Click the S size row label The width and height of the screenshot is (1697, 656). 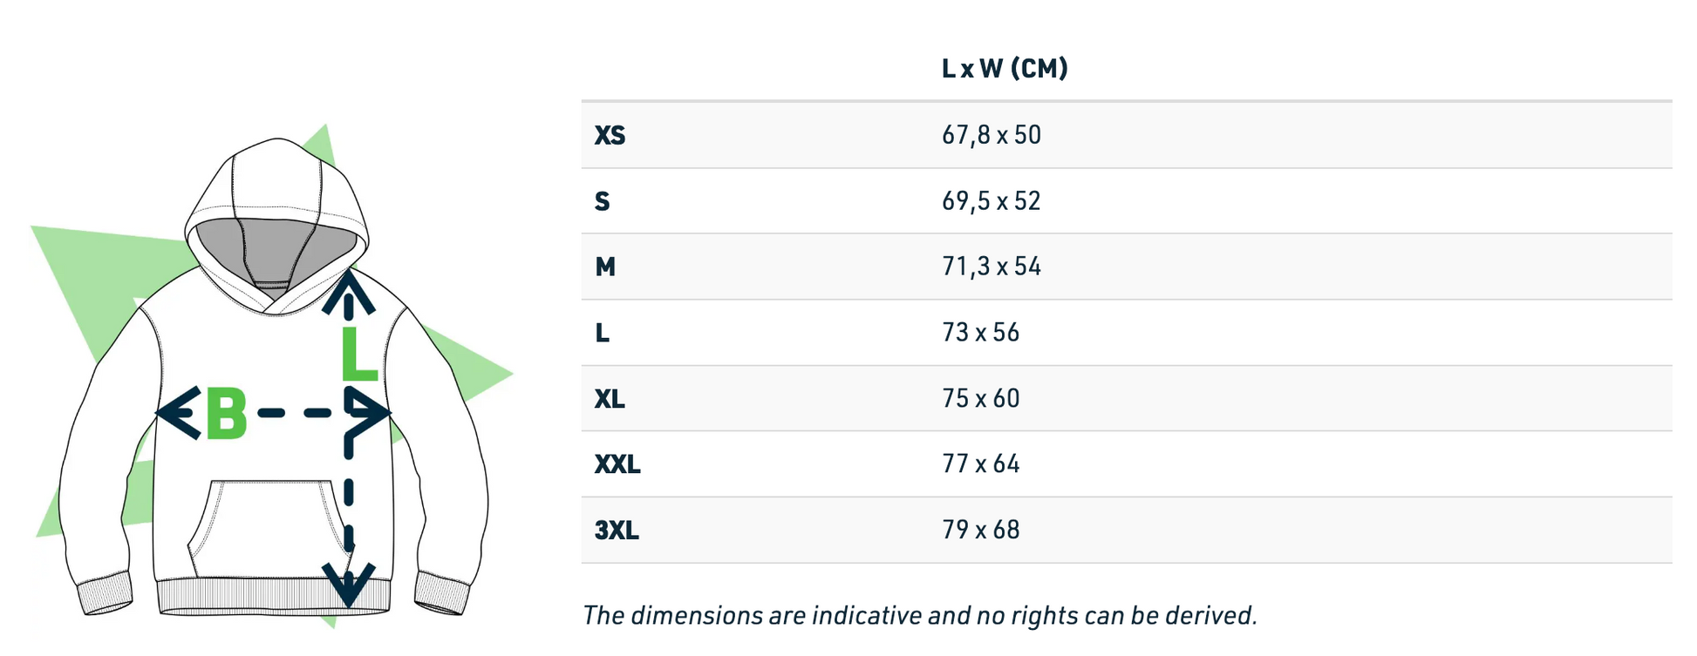point(603,201)
